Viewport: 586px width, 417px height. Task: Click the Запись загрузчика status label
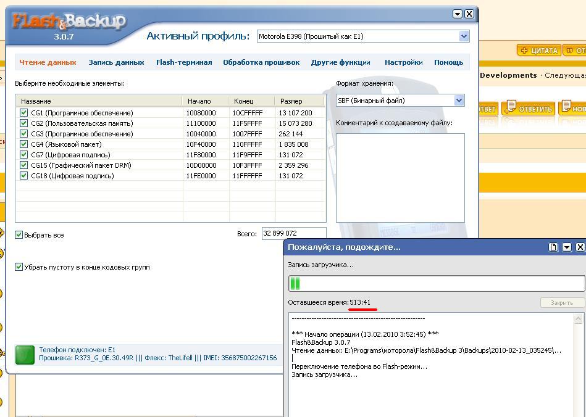pyautogui.click(x=320, y=265)
